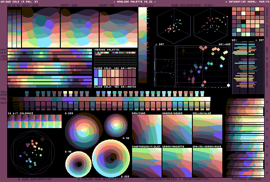Screen dimensions: 270x182
Task: Click the Close Cols 10% bri-match swatches
Action: (115, 72)
